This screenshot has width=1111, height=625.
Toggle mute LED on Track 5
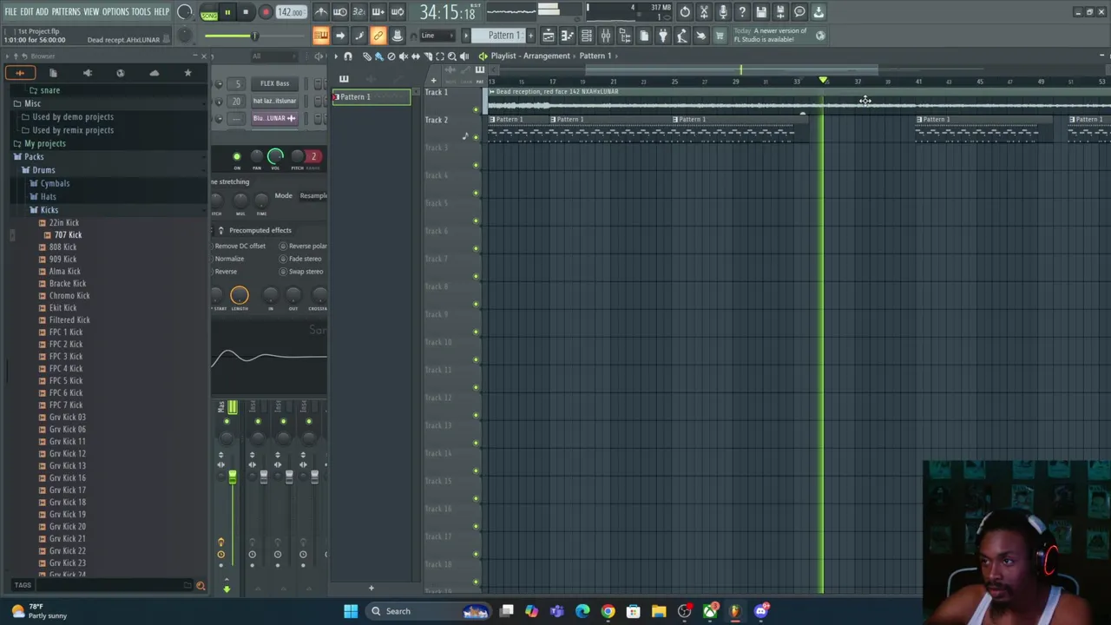click(476, 220)
